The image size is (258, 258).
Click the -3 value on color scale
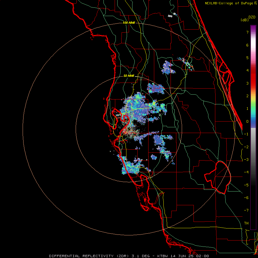point(246,160)
